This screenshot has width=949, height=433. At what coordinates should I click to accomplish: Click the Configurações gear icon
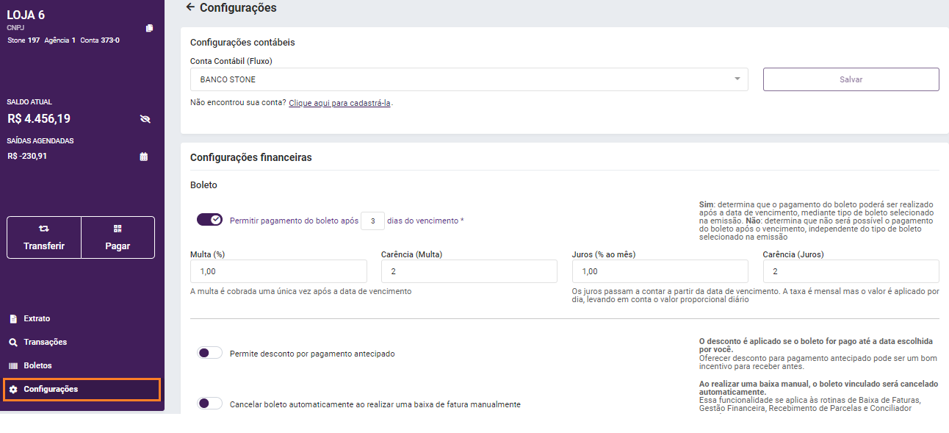point(13,390)
